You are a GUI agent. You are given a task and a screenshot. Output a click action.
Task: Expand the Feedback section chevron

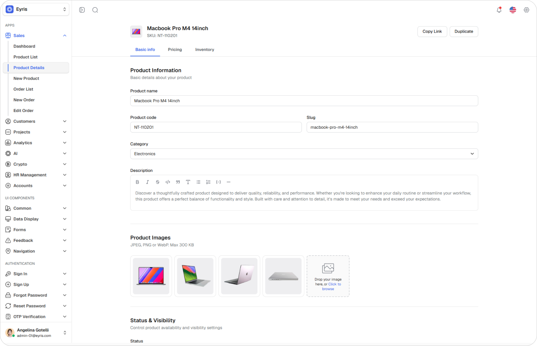65,240
